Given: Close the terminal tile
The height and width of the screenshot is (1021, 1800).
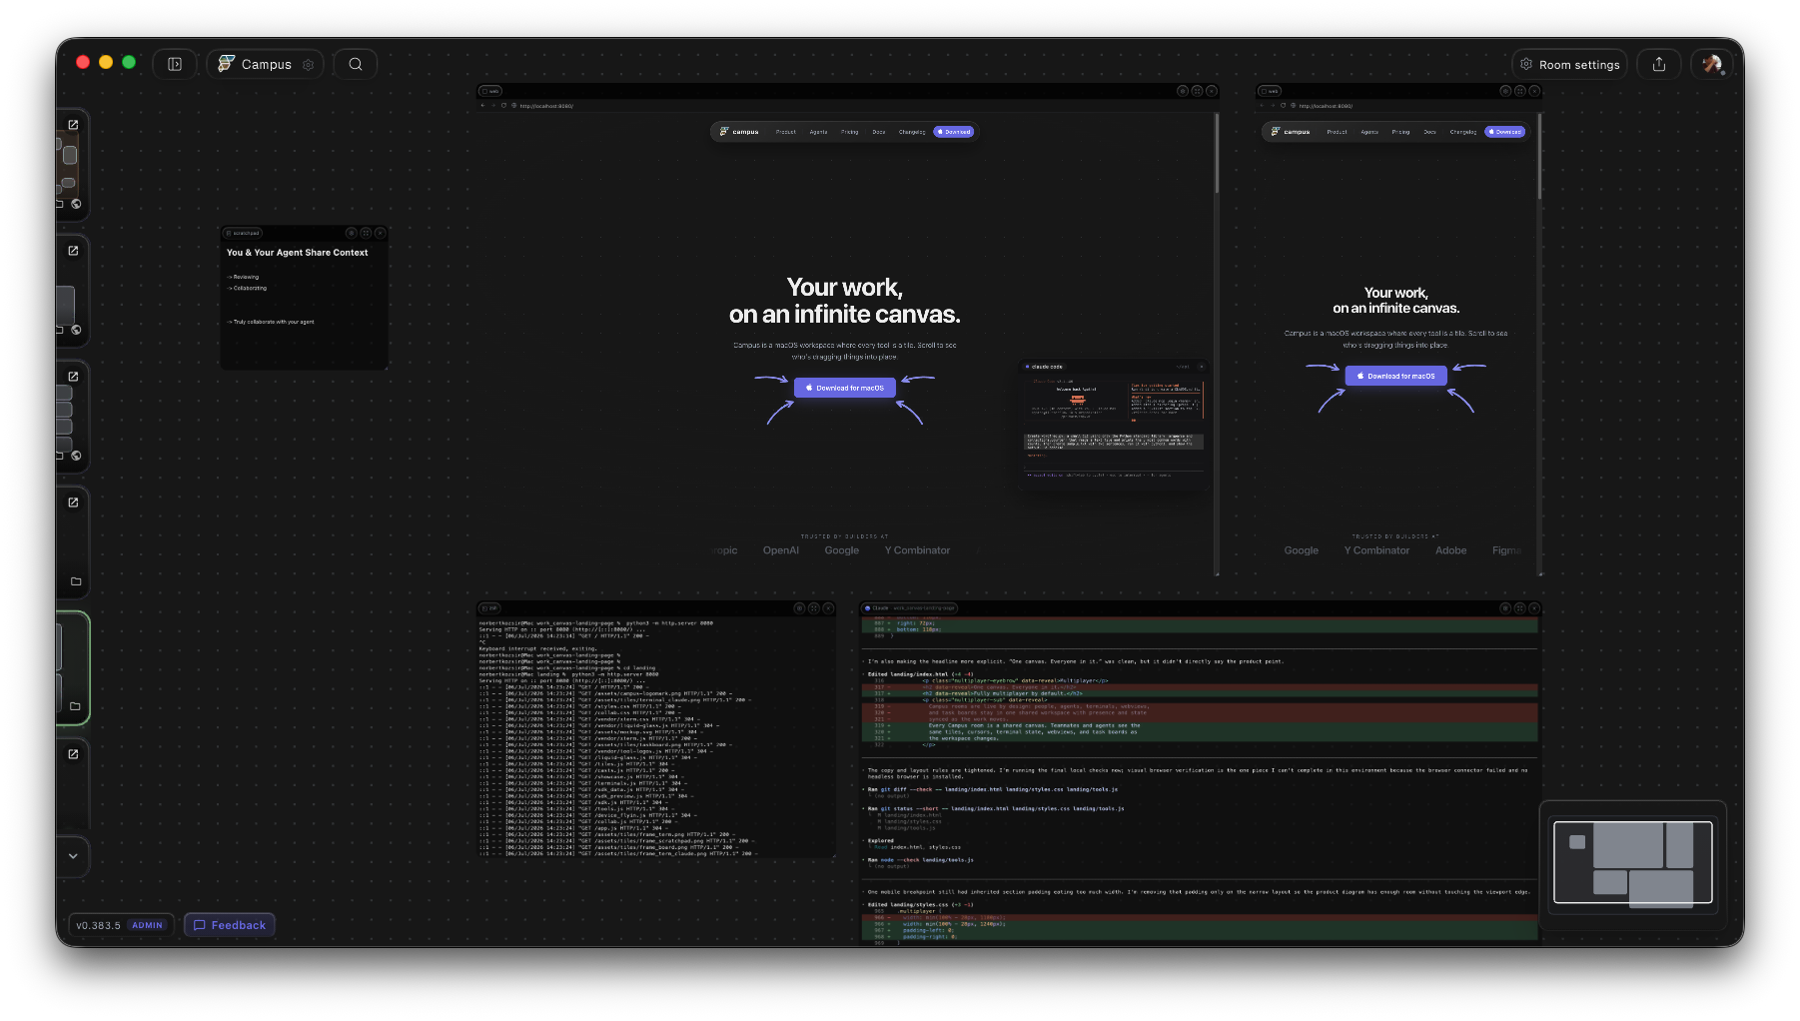Looking at the screenshot, I should [828, 608].
